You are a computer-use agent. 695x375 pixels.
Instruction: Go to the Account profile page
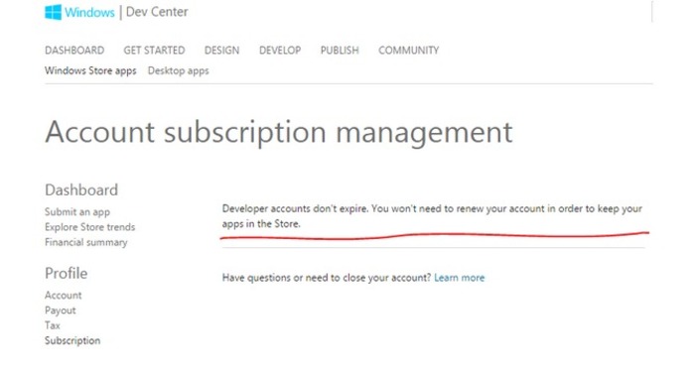click(63, 296)
